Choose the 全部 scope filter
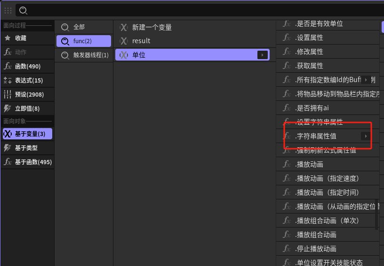The width and height of the screenshot is (384, 266). coord(83,27)
